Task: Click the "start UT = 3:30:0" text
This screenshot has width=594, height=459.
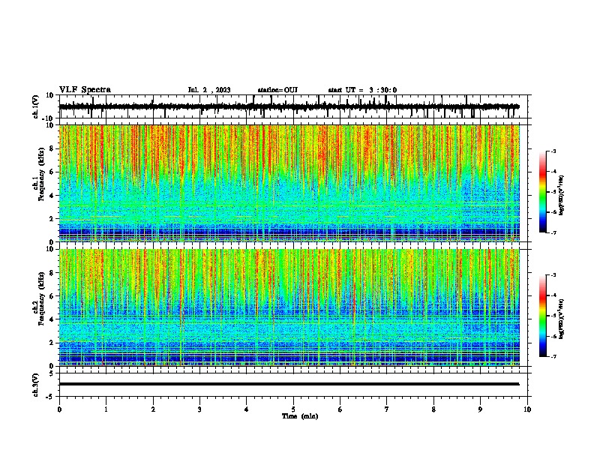Action: point(362,90)
